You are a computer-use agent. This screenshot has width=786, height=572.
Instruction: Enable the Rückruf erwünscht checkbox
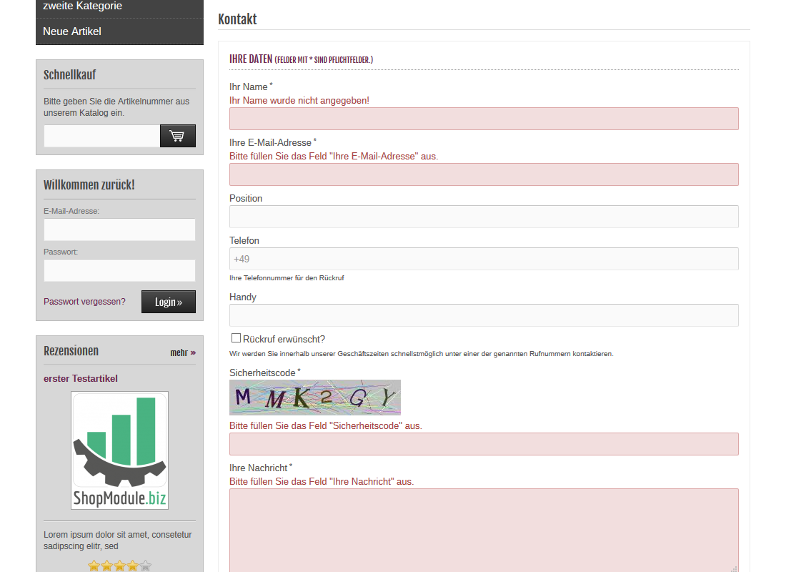click(236, 338)
